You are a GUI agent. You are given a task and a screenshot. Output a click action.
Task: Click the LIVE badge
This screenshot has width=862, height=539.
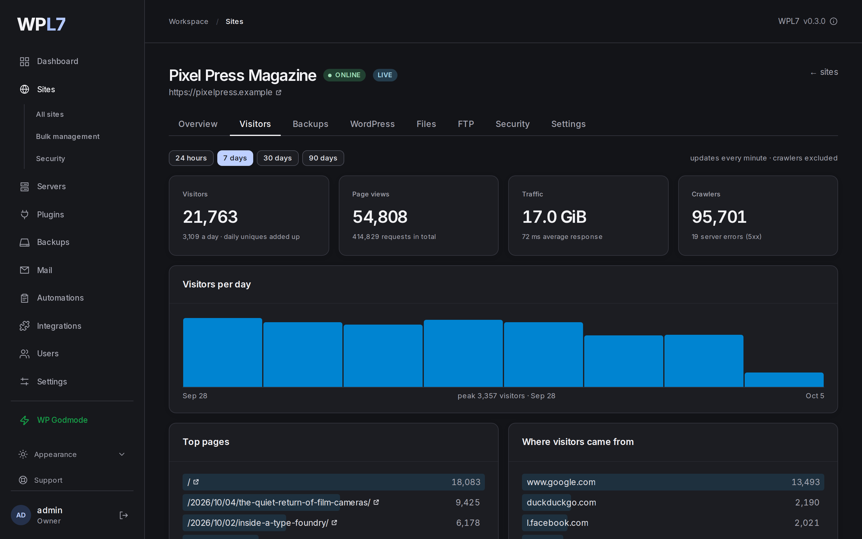(x=385, y=75)
